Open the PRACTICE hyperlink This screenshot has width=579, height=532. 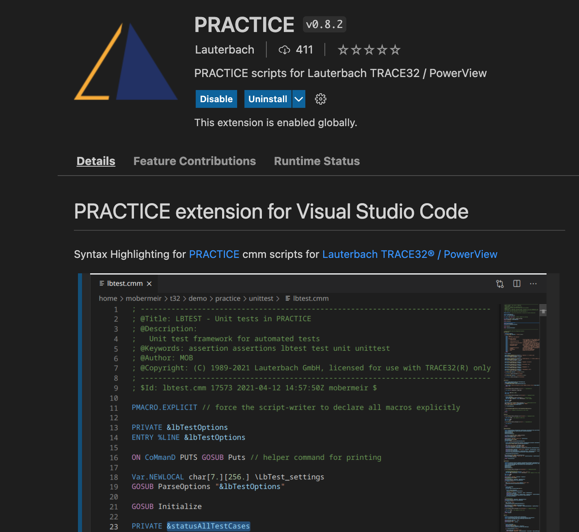point(214,254)
